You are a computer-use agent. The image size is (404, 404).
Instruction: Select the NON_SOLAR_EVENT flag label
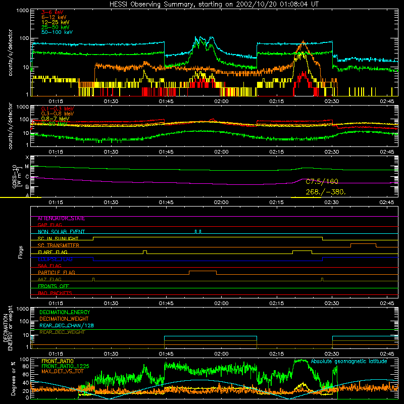tap(61, 232)
